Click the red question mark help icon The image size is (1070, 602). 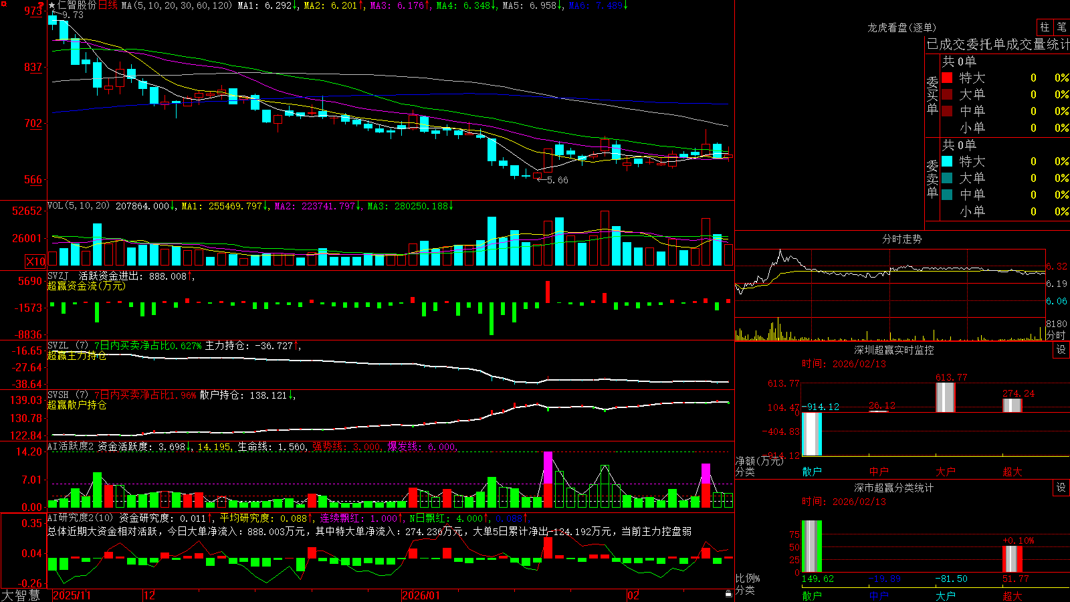click(42, 6)
